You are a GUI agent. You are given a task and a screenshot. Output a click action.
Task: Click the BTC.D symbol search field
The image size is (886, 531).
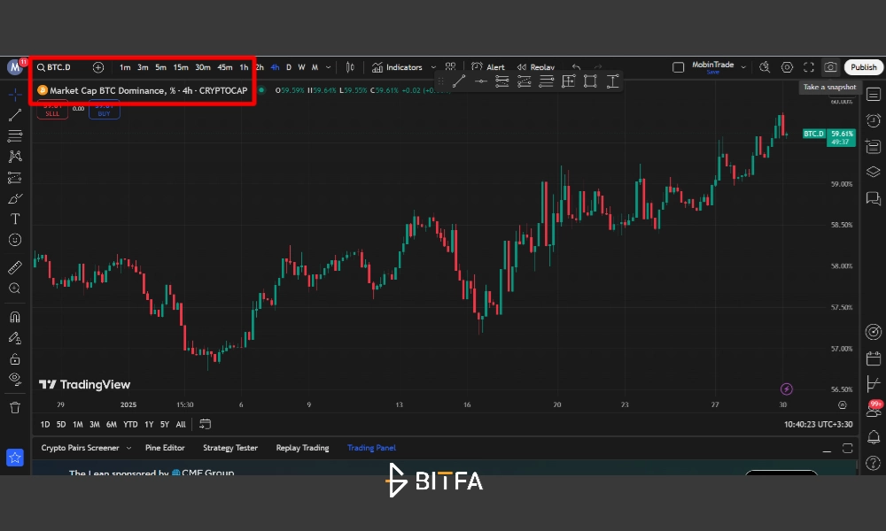point(59,67)
